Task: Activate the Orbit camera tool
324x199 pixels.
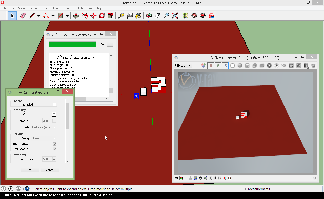Action: pos(149,16)
